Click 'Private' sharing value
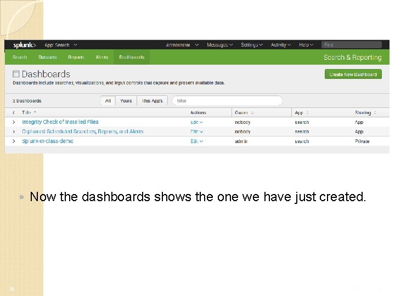395x296 pixels. pos(362,141)
